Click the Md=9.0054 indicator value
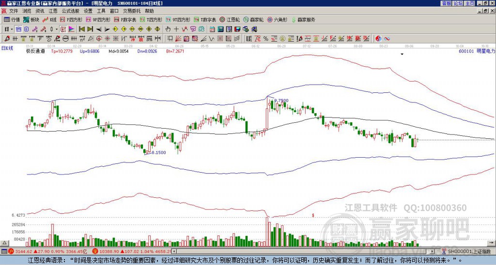Screen dimensions: 496x265 pyautogui.click(x=118, y=51)
